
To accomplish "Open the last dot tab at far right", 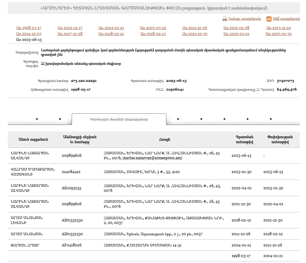I will pyautogui.click(x=270, y=119).
